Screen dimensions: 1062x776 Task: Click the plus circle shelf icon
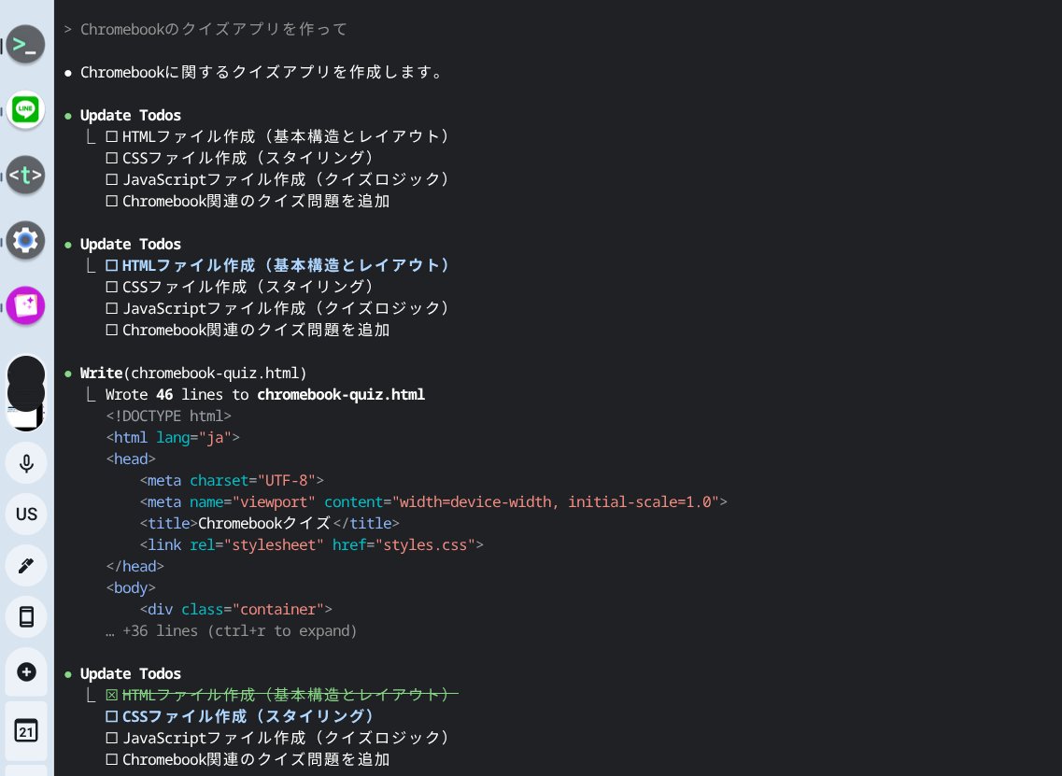(26, 671)
